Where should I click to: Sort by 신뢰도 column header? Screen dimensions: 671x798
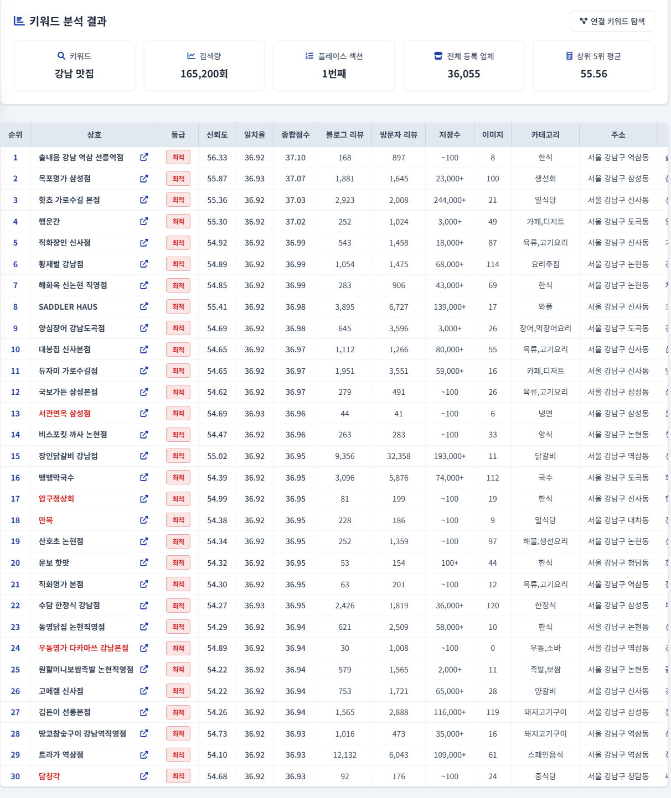point(217,135)
